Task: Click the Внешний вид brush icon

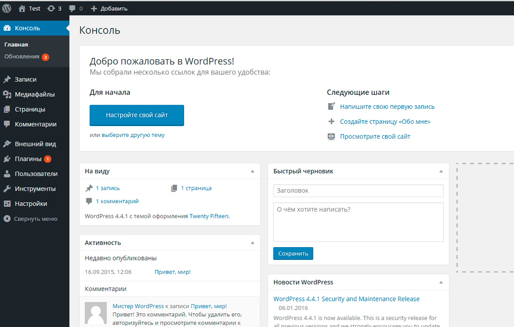Action: point(7,144)
